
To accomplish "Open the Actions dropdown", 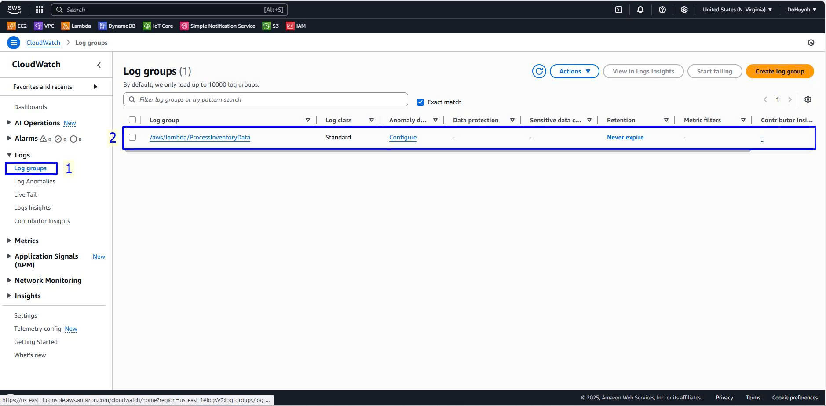I will (x=574, y=71).
